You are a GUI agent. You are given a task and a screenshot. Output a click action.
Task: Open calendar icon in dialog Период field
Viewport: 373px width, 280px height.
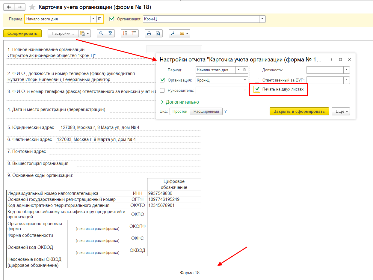click(245, 70)
